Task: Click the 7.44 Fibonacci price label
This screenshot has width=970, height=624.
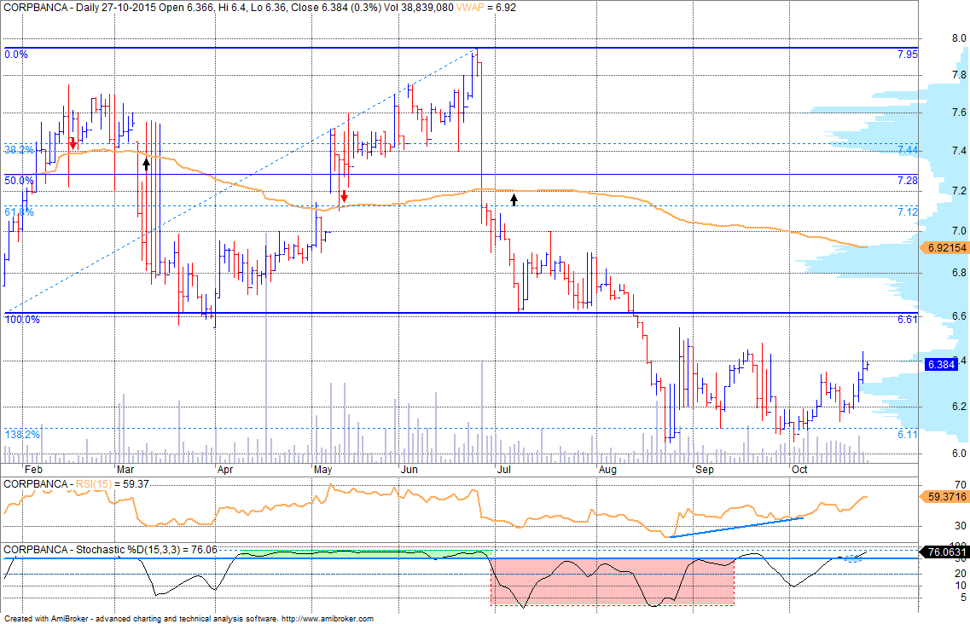Action: (x=908, y=150)
